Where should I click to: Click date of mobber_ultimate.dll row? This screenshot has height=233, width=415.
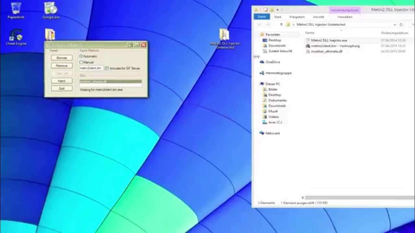[394, 51]
